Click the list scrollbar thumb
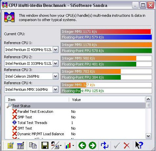156x151 pixels. (x=148, y=105)
